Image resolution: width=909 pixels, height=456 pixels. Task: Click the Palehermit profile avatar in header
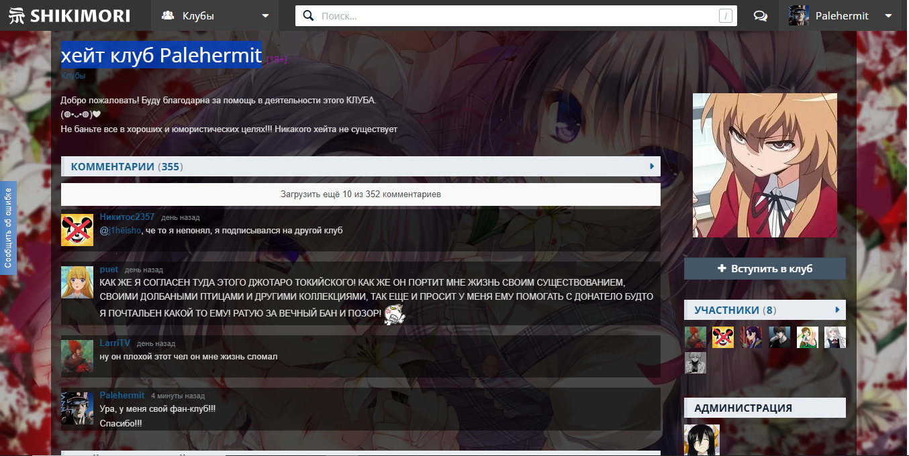799,15
